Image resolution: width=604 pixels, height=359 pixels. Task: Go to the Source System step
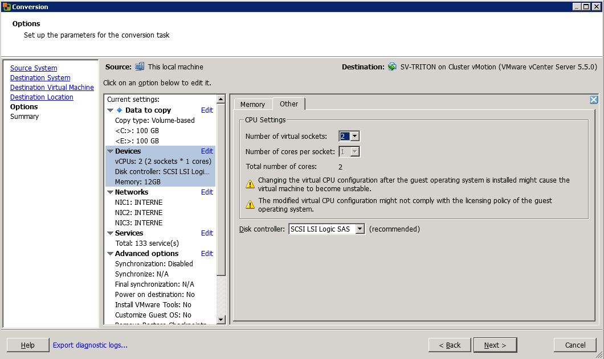34,68
